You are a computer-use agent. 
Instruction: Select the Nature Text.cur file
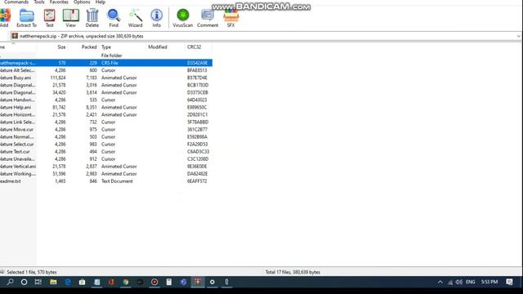click(x=106, y=151)
